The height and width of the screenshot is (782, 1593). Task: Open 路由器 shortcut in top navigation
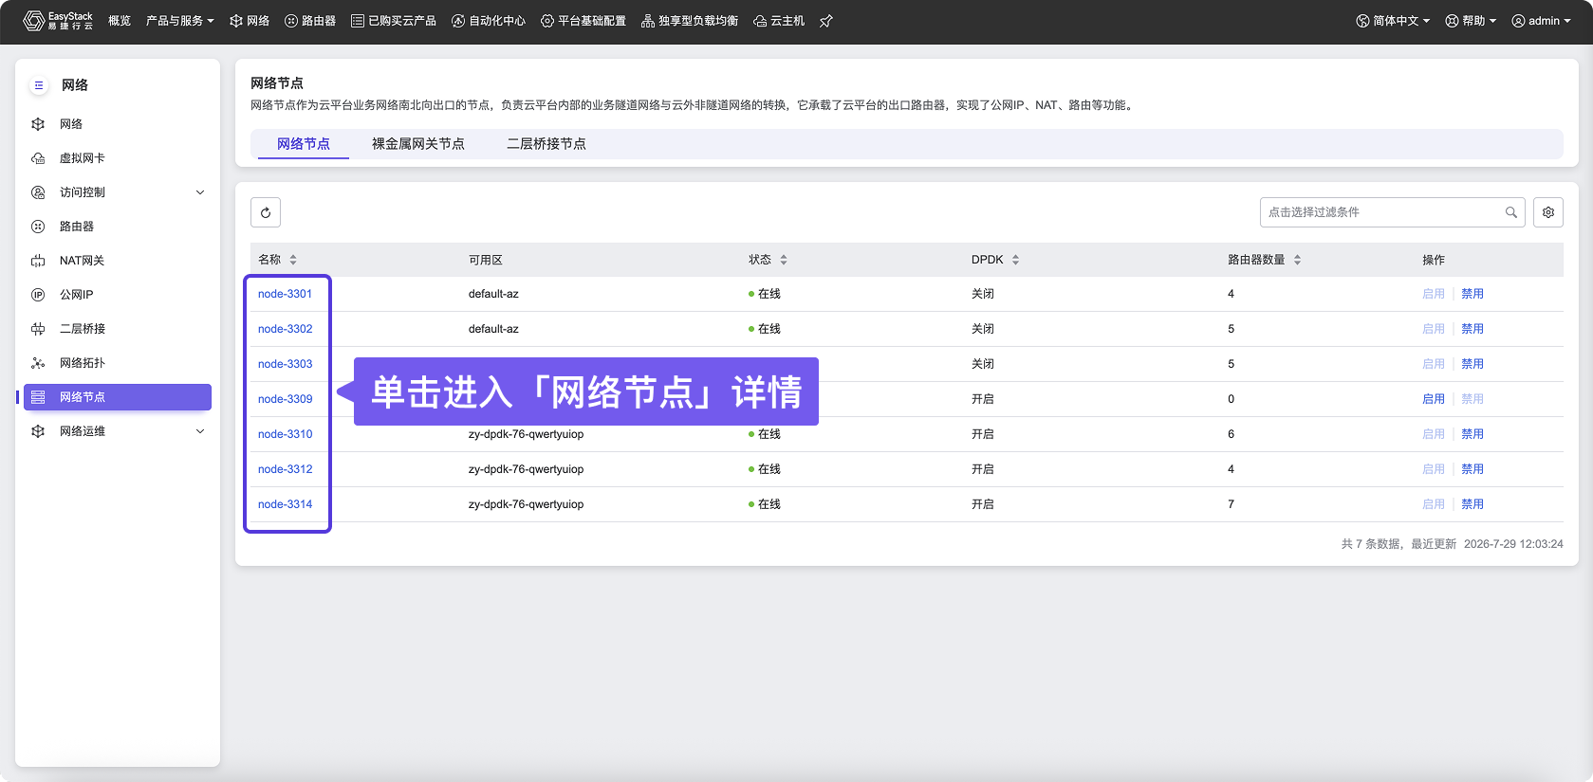point(310,21)
